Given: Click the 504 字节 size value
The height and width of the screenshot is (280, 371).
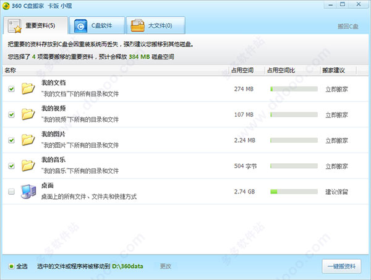Looking at the screenshot, I should coord(245,166).
